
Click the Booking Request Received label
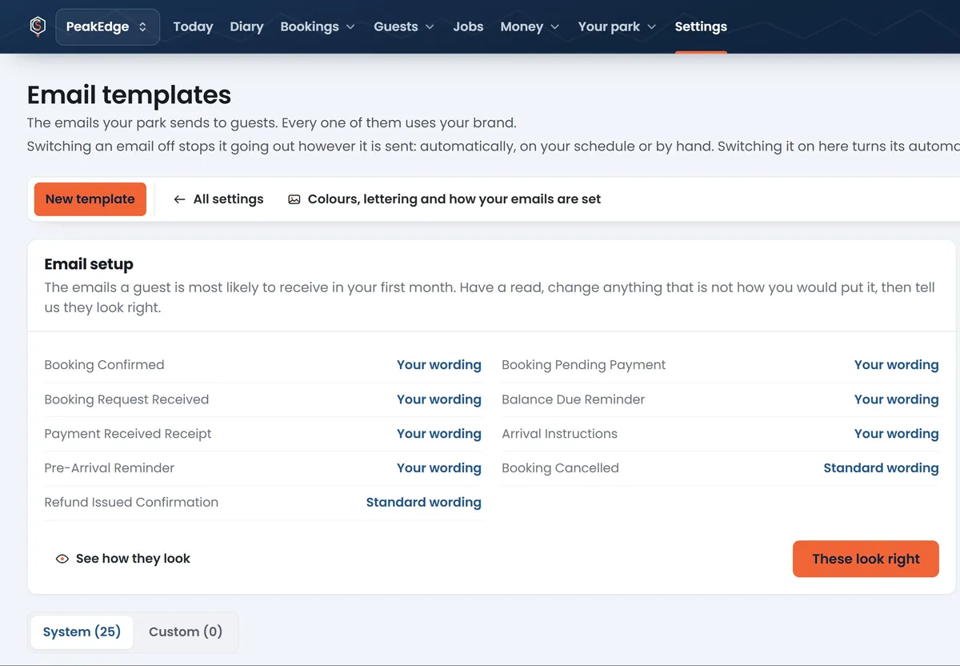[126, 399]
